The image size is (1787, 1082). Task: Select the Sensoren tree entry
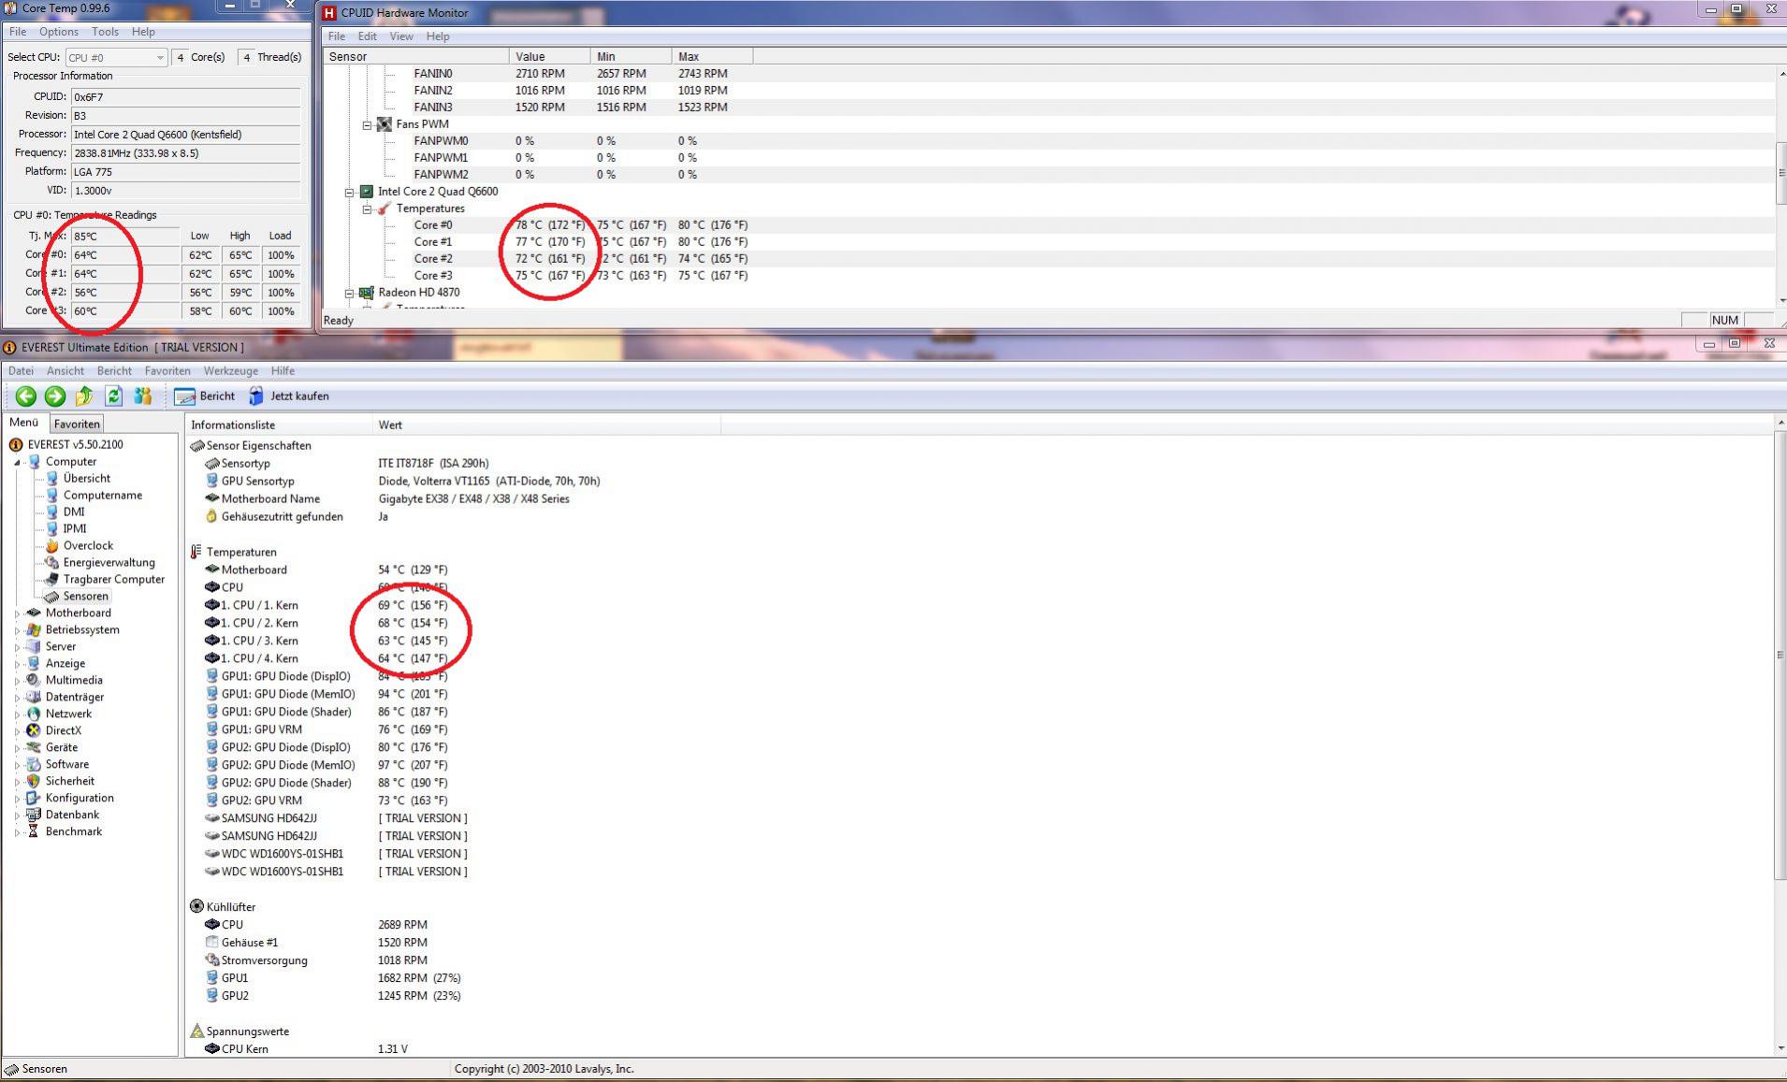click(86, 597)
